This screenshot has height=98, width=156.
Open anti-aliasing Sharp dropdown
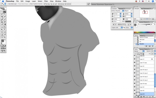click(x=129, y=27)
